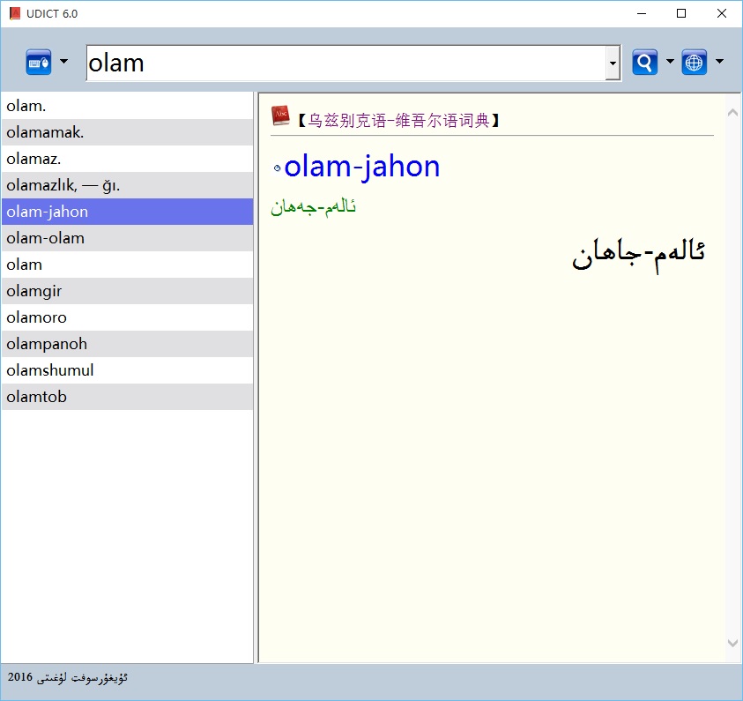Screen dimensions: 743x701
Task: Expand the search box history dropdown
Action: click(x=613, y=63)
